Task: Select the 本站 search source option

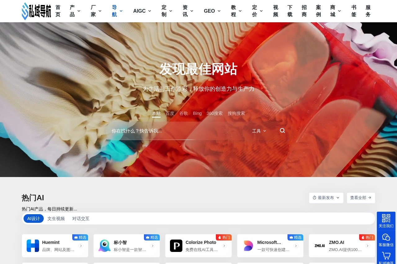Action: [156, 113]
